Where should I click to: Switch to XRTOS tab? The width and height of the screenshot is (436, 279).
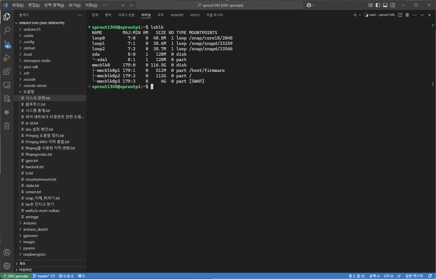(x=195, y=15)
